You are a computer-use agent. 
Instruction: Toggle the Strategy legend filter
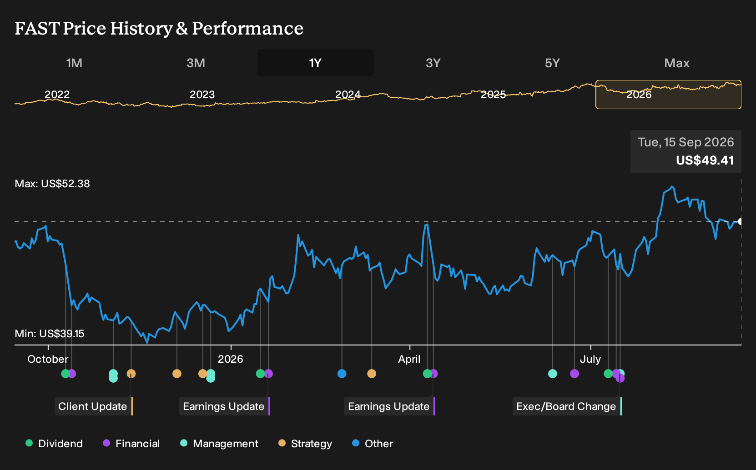[305, 444]
